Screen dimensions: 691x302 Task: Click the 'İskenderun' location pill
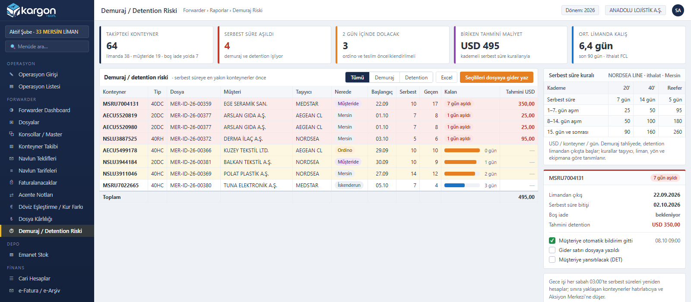tap(349, 186)
